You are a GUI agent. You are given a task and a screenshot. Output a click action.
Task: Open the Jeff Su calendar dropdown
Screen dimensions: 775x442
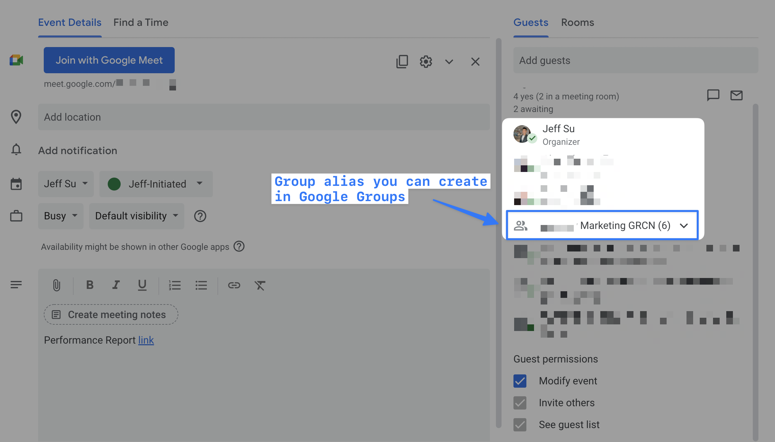66,184
